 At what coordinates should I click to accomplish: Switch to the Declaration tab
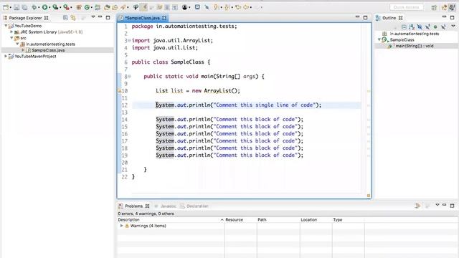(197, 206)
